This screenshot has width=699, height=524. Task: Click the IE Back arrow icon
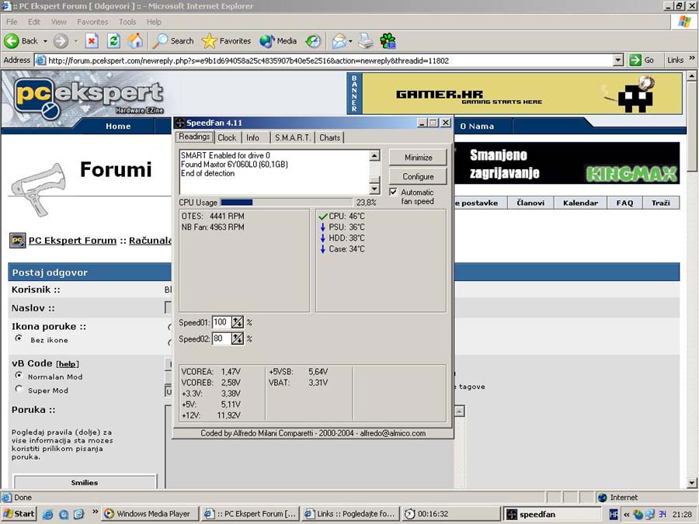(x=12, y=40)
